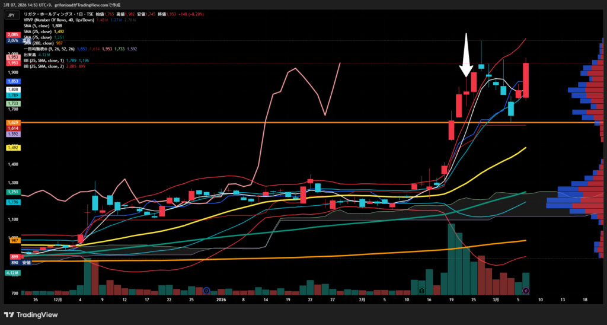Select the 出来高 volume indicator legend

pyautogui.click(x=32, y=55)
